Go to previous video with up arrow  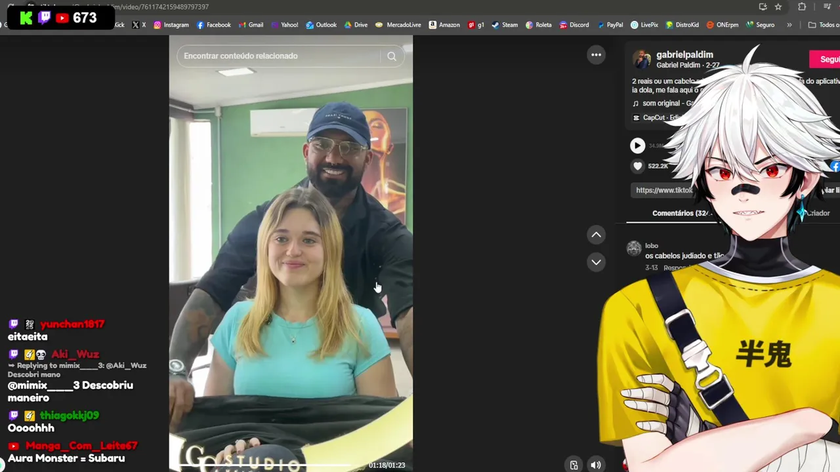click(596, 234)
